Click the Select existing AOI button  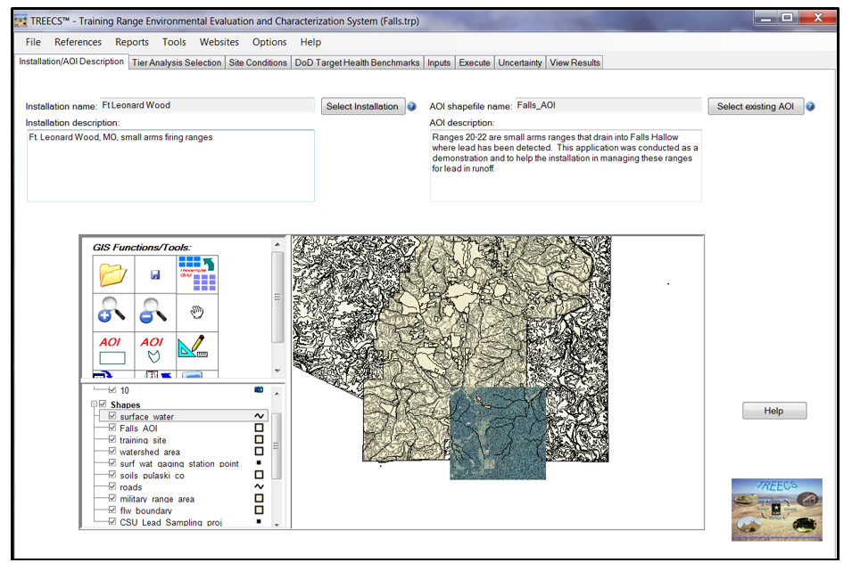coord(755,107)
